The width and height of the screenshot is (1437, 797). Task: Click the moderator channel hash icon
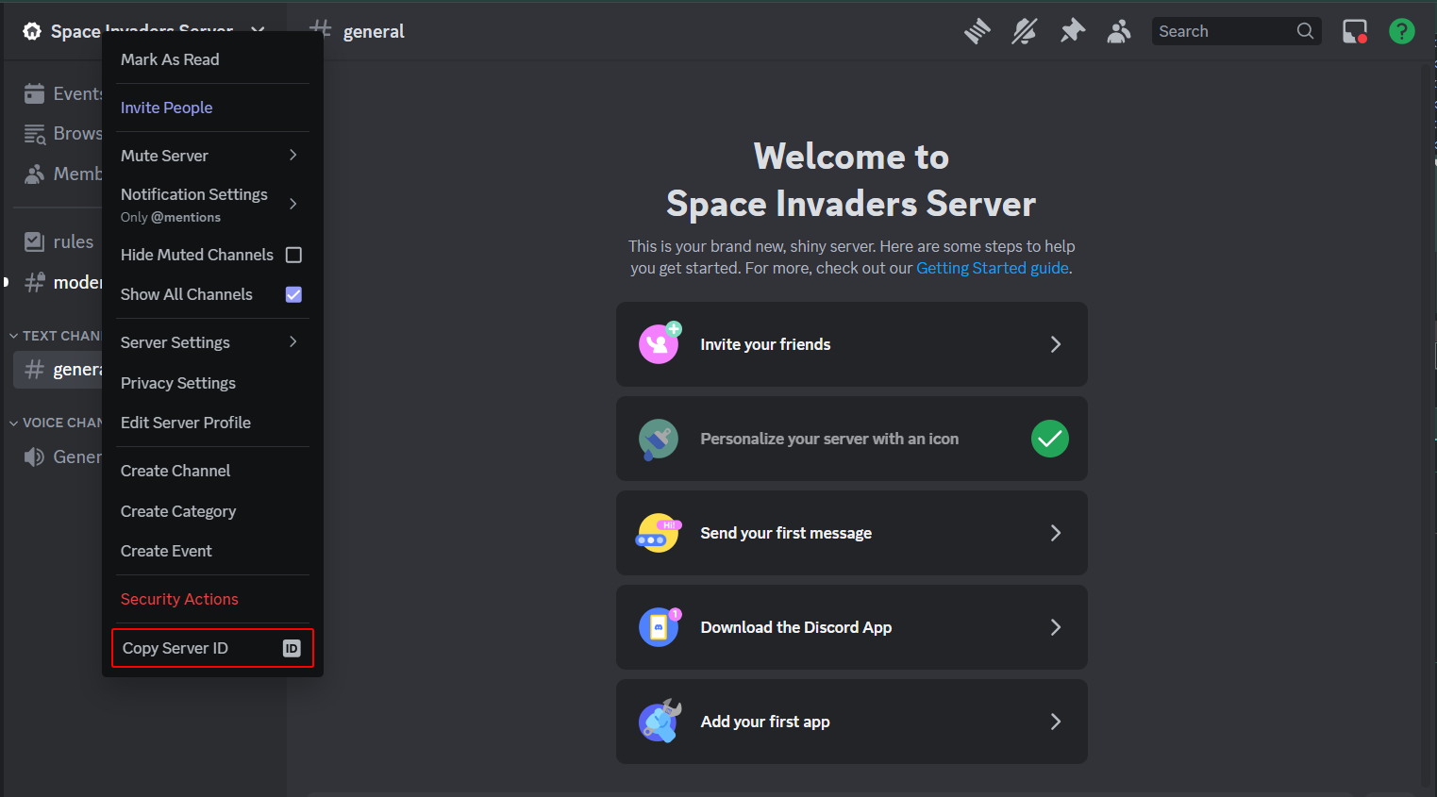35,282
